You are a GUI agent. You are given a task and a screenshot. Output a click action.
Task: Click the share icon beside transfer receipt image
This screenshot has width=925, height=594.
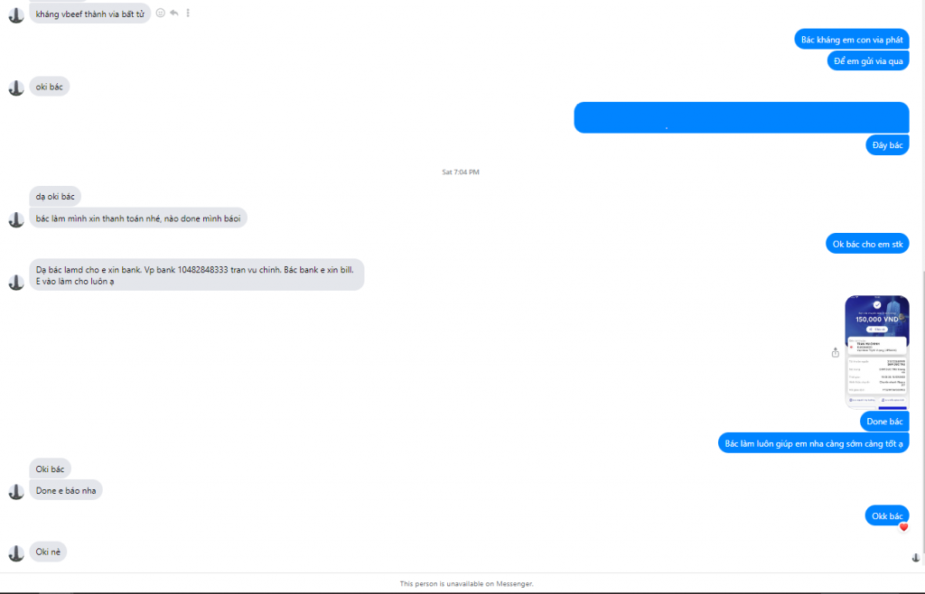coord(836,352)
